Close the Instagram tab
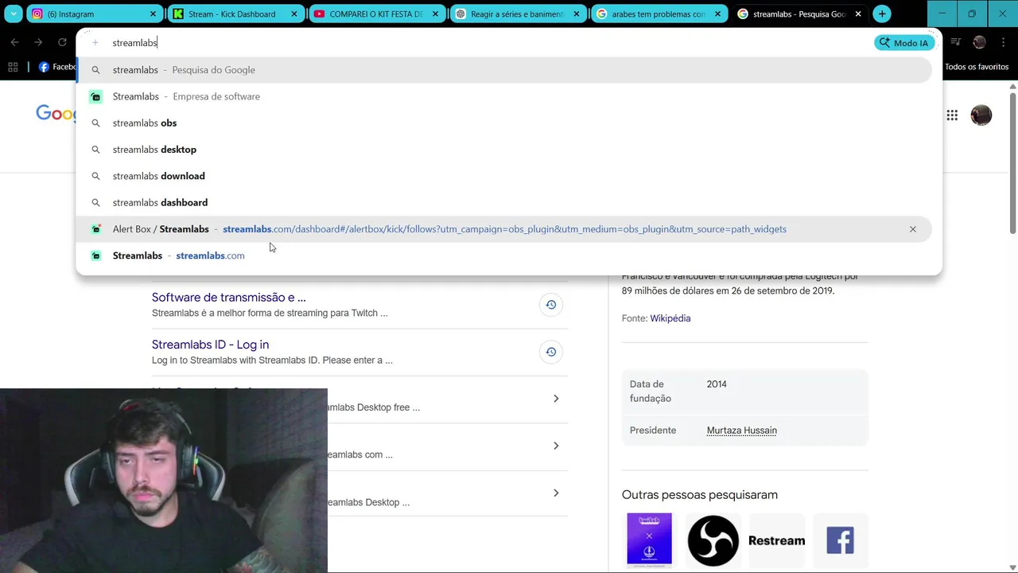Screen dimensions: 1018x573 pos(153,14)
